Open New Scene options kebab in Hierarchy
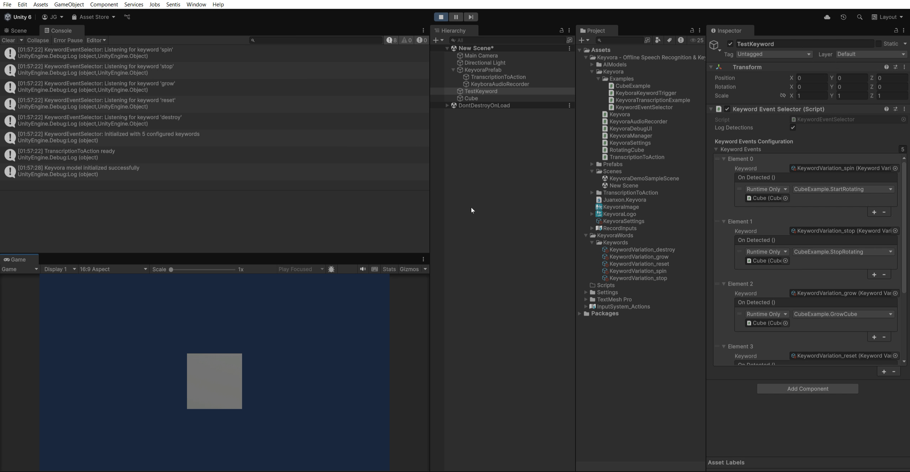This screenshot has height=472, width=910. point(569,48)
